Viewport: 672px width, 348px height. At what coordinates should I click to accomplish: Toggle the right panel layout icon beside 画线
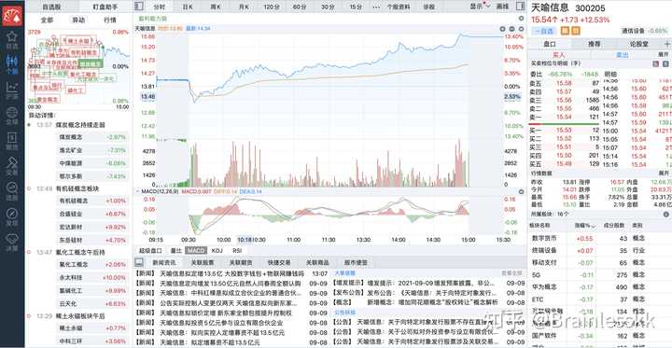tap(520, 6)
